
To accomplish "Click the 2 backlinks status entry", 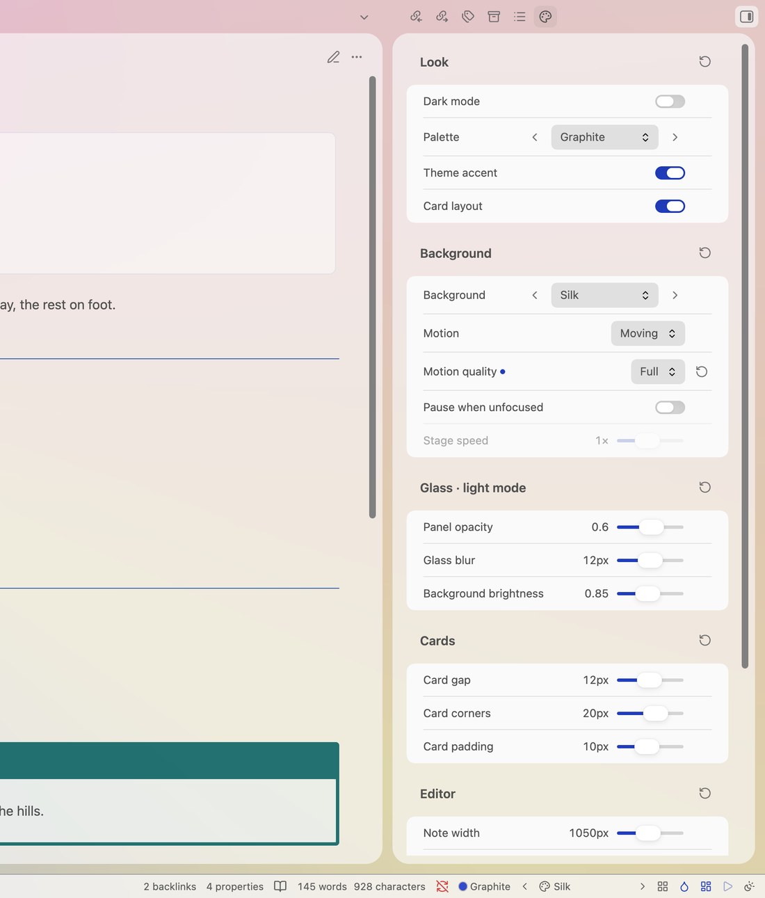I will 170,886.
